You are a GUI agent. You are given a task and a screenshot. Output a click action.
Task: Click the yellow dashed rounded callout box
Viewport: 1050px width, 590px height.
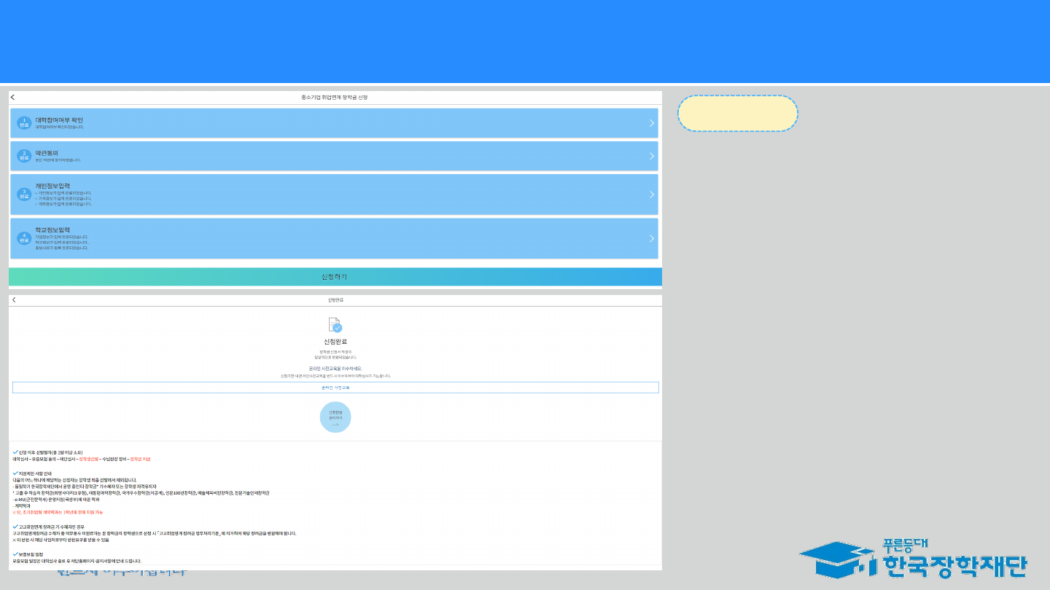coord(737,114)
